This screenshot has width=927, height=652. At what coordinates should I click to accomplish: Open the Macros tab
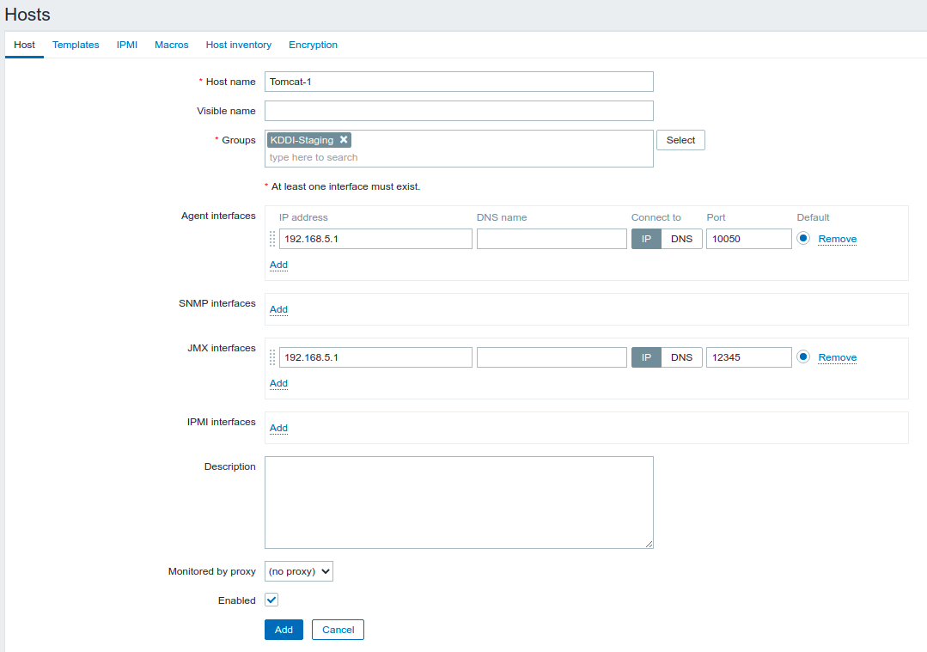pos(171,45)
